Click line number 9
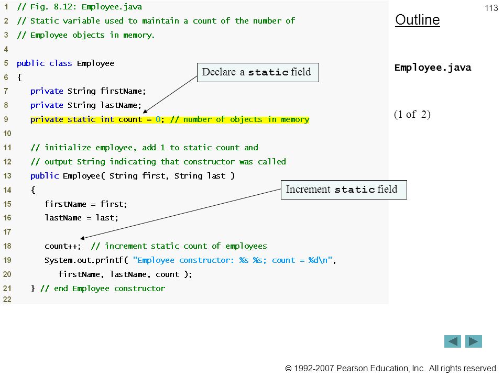The height and width of the screenshot is (377, 503). click(6, 119)
